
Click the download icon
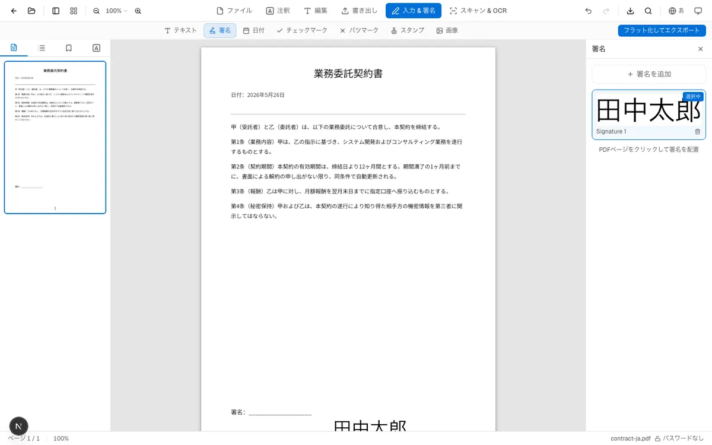click(x=630, y=11)
